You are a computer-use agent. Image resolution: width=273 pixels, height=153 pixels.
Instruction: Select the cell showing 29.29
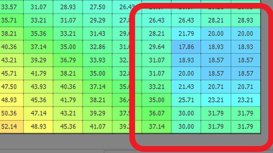[x=97, y=21]
